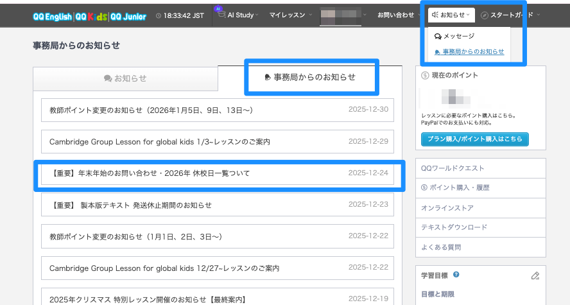This screenshot has height=305, width=570.
Task: Click the プラン購入/ポイント購入はこちら button
Action: pos(474,139)
